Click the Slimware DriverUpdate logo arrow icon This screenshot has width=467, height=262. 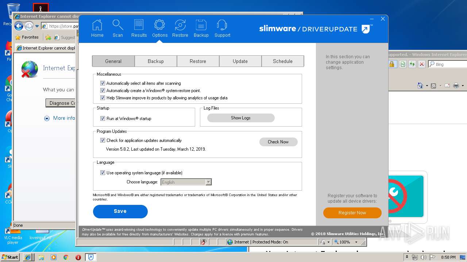click(366, 29)
